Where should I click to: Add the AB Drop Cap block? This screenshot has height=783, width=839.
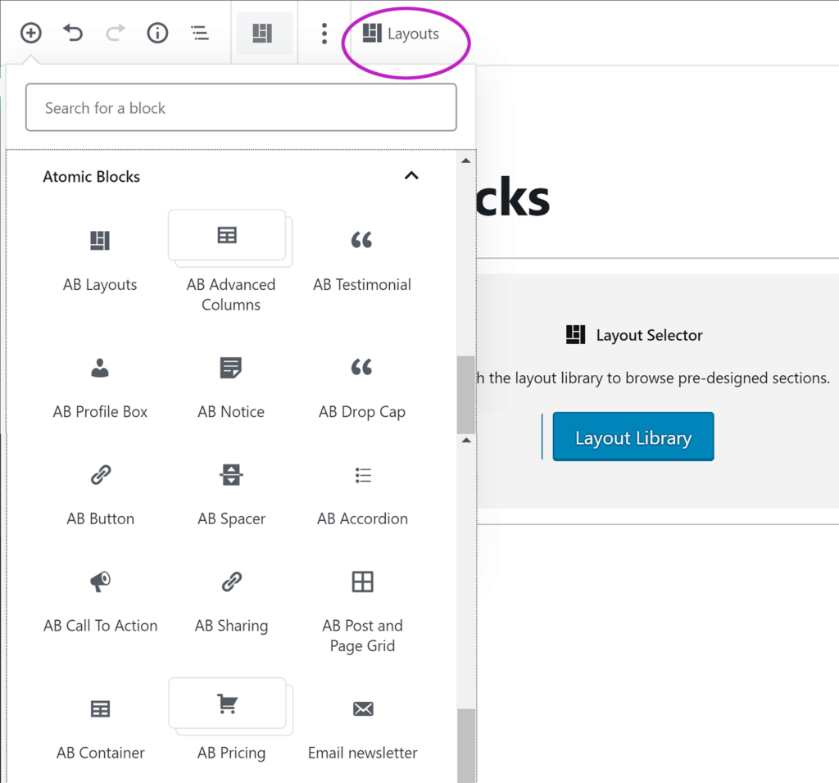click(362, 387)
